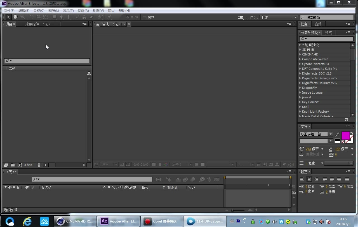Click the 搜索帮助 search field
This screenshot has height=227, width=358.
tap(327, 17)
